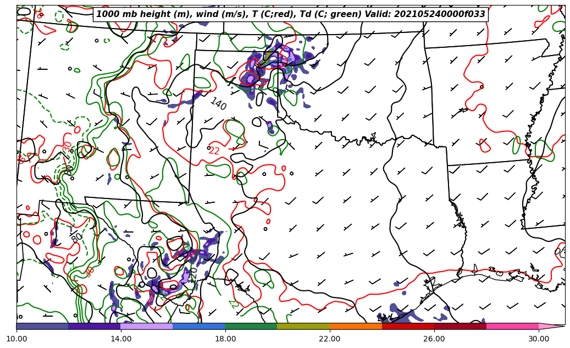Click the pink colorbar extension arrow tip
Viewport: 570px width, 348px height.
552,326
